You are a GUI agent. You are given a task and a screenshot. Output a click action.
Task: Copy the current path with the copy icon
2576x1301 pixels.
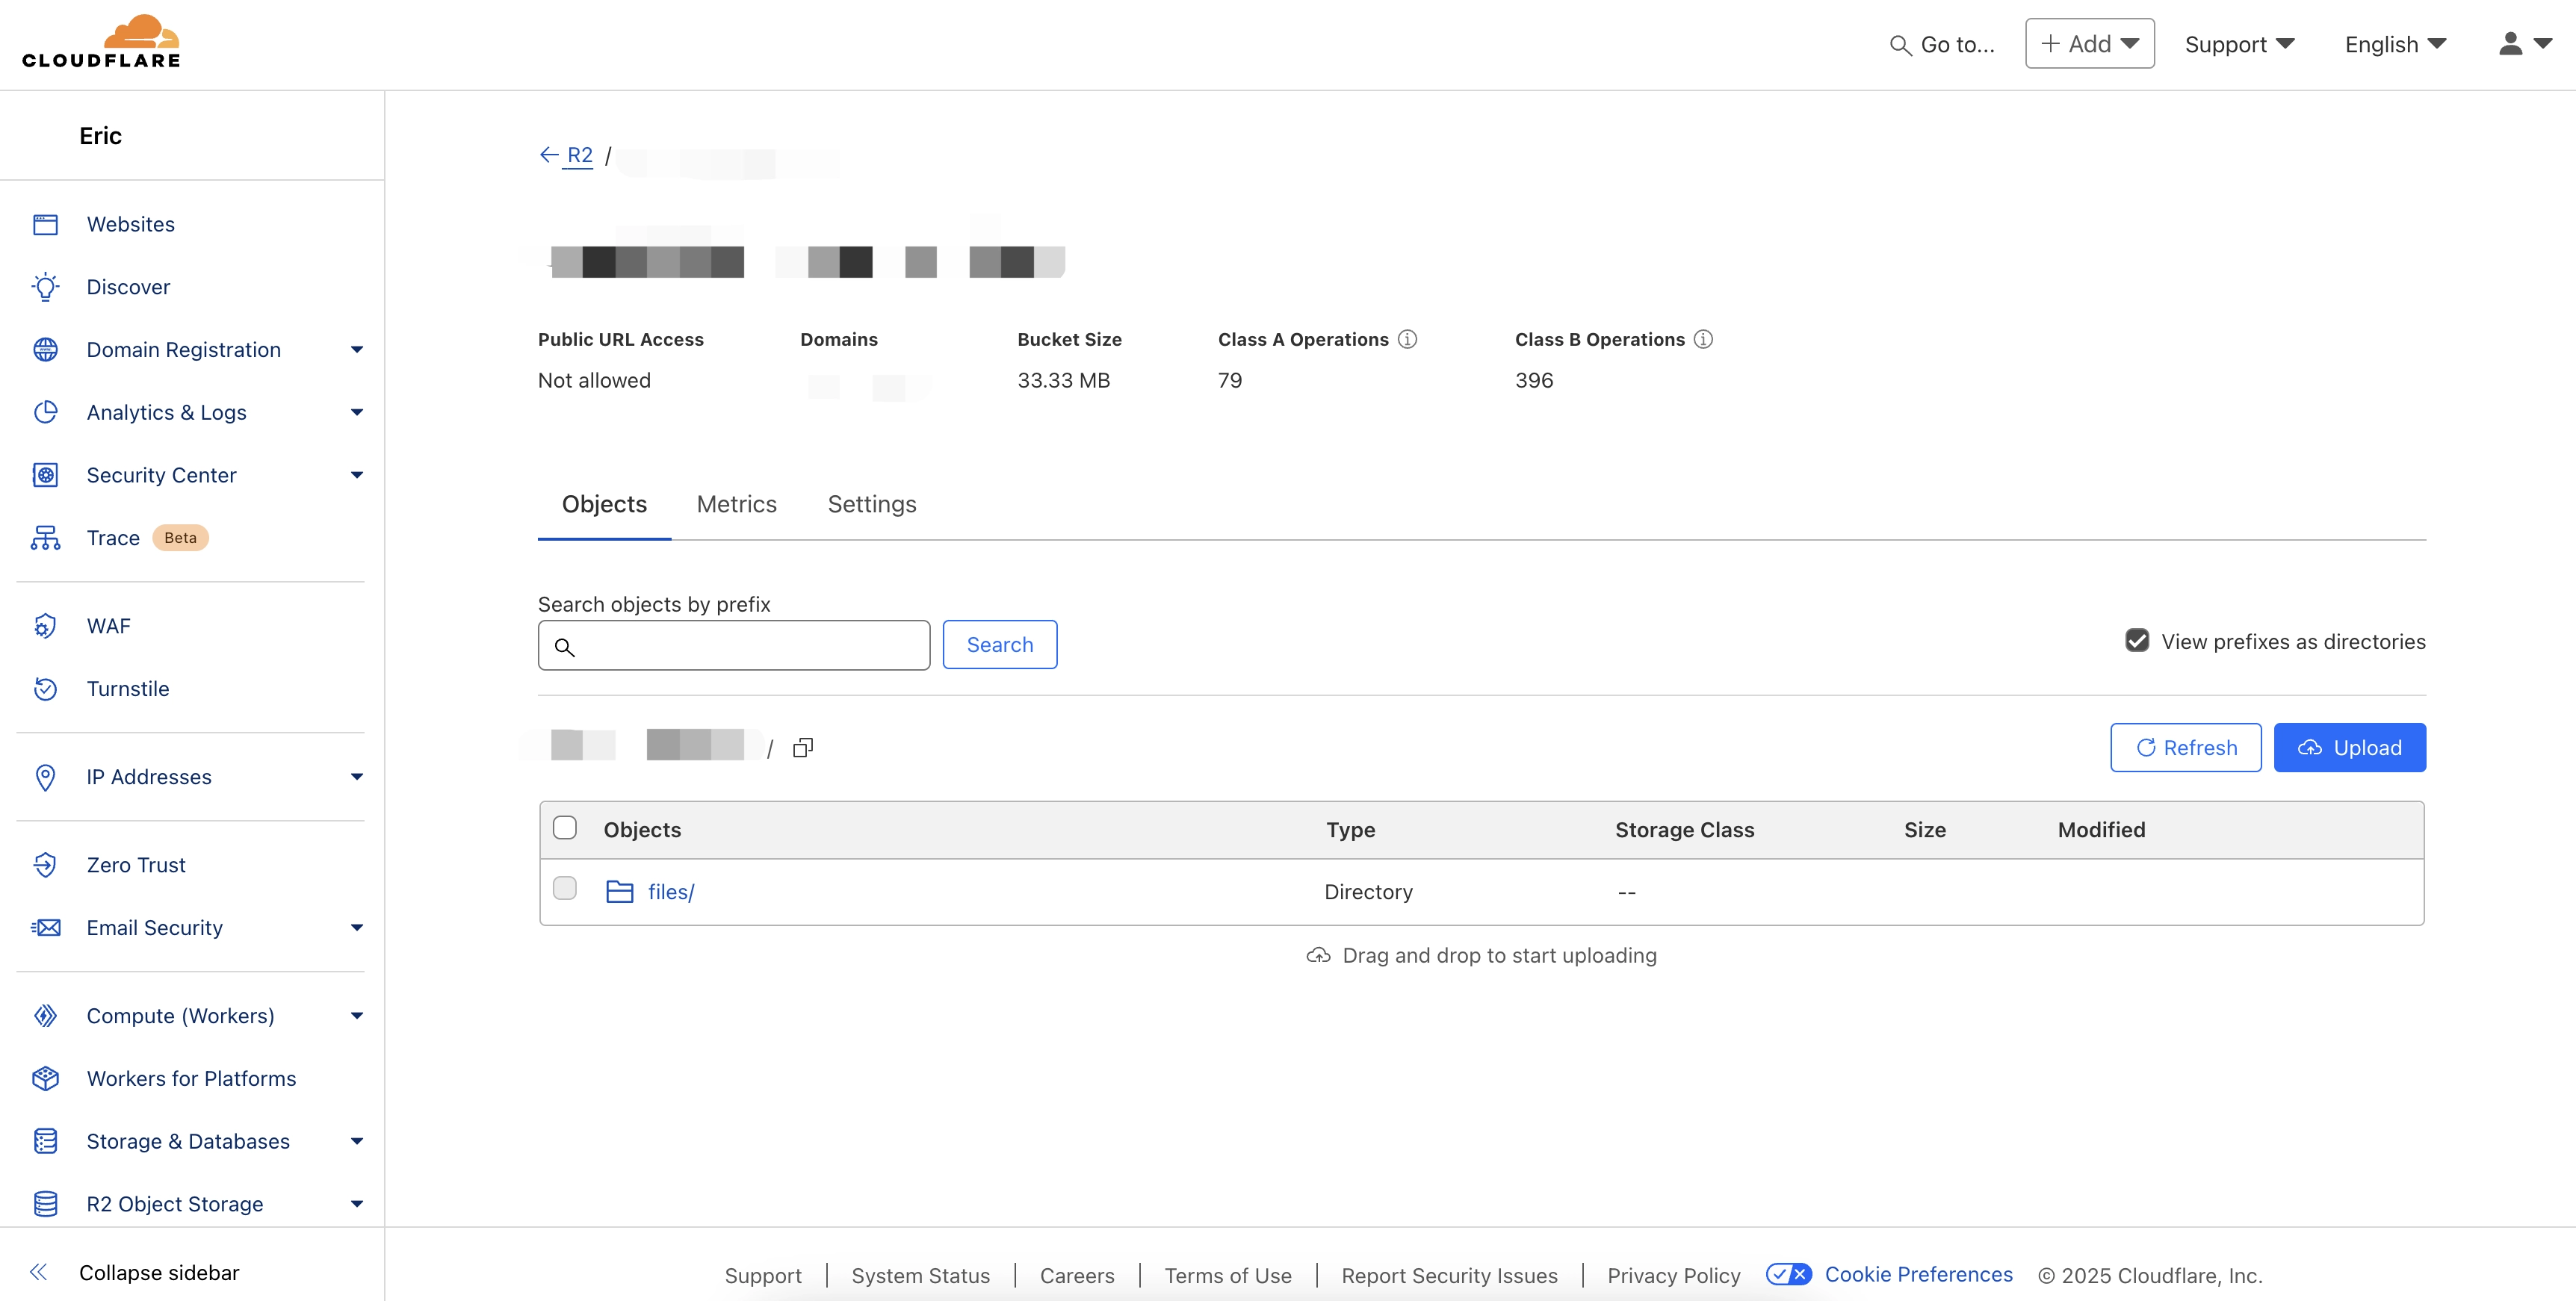click(x=803, y=748)
